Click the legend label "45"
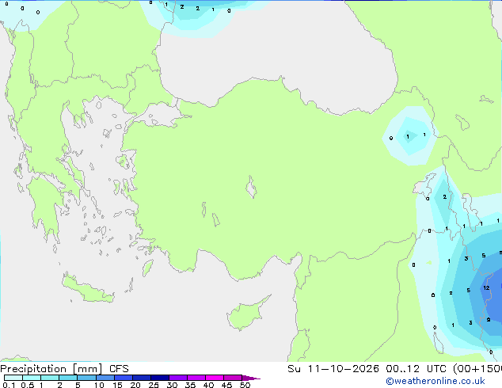 [226, 385]
